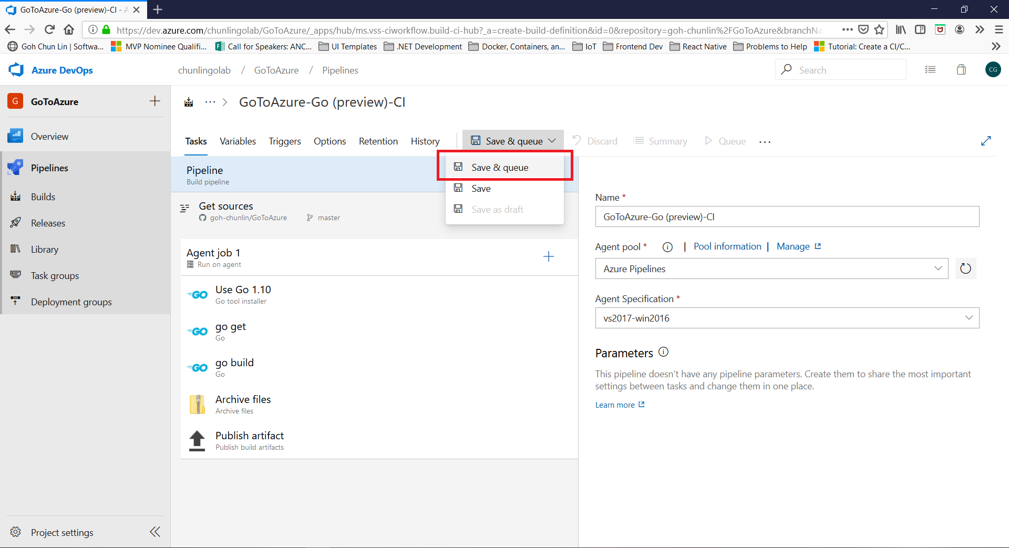Click the pipeline Name text field
Screen dimensions: 1009x548
[x=787, y=217]
